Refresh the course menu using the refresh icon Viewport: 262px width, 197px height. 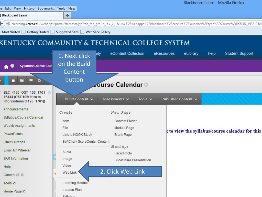[x=39, y=80]
